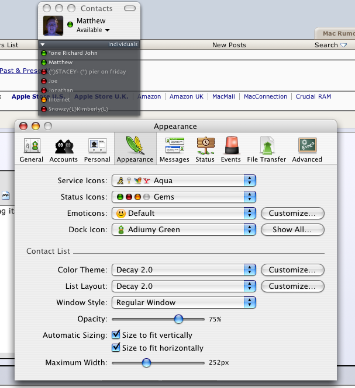Select contact Snowzy(L)Kimberly(L)
Viewport: 355px width, 388px height.
[x=89, y=109]
